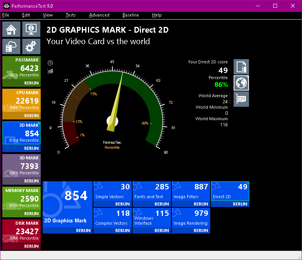302x260 pixels.
Task: Click the World Average label
Action: [x=213, y=96]
